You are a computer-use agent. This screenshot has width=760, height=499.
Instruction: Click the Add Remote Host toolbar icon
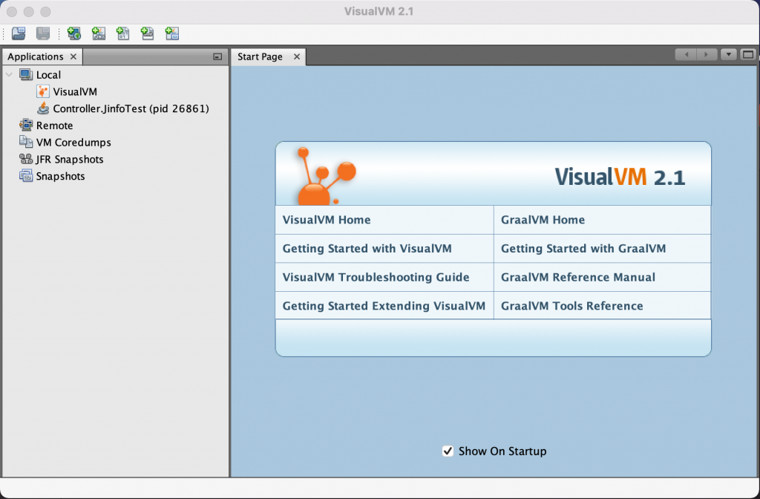74,33
